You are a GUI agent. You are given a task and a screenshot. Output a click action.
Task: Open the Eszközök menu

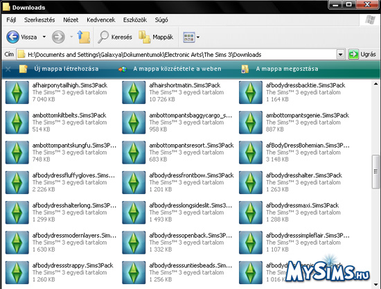pos(135,20)
